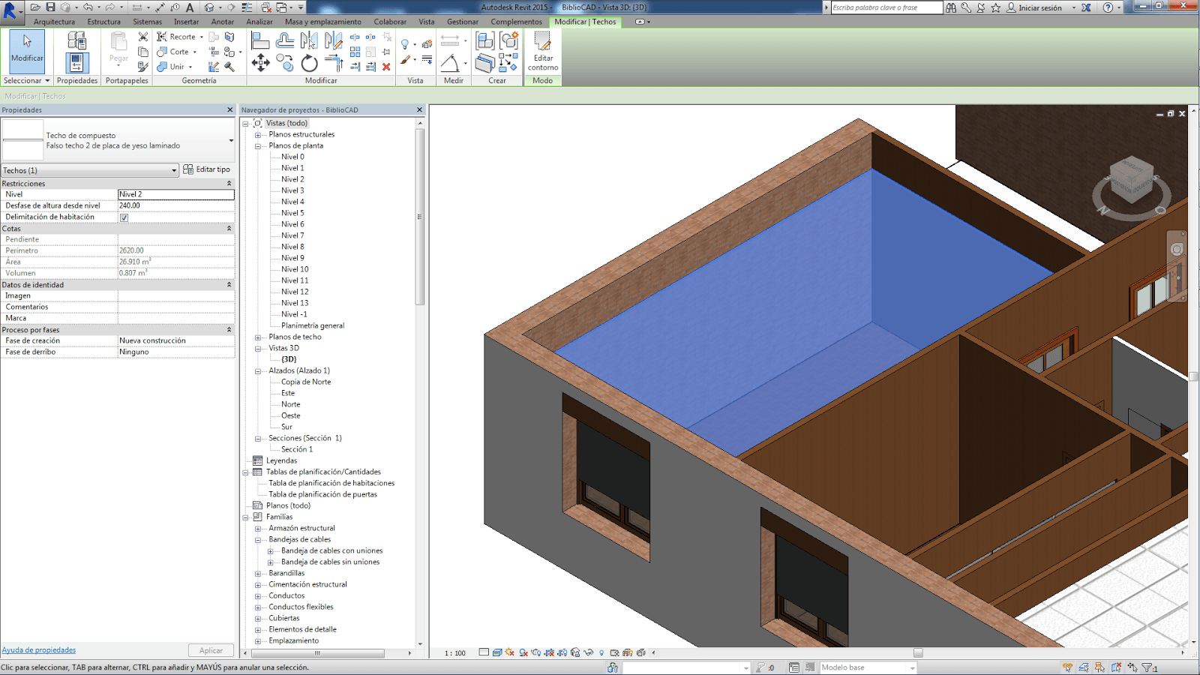Screen dimensions: 1200x675
Task: Click the Save icon in quick access toolbar
Action: tap(50, 7)
